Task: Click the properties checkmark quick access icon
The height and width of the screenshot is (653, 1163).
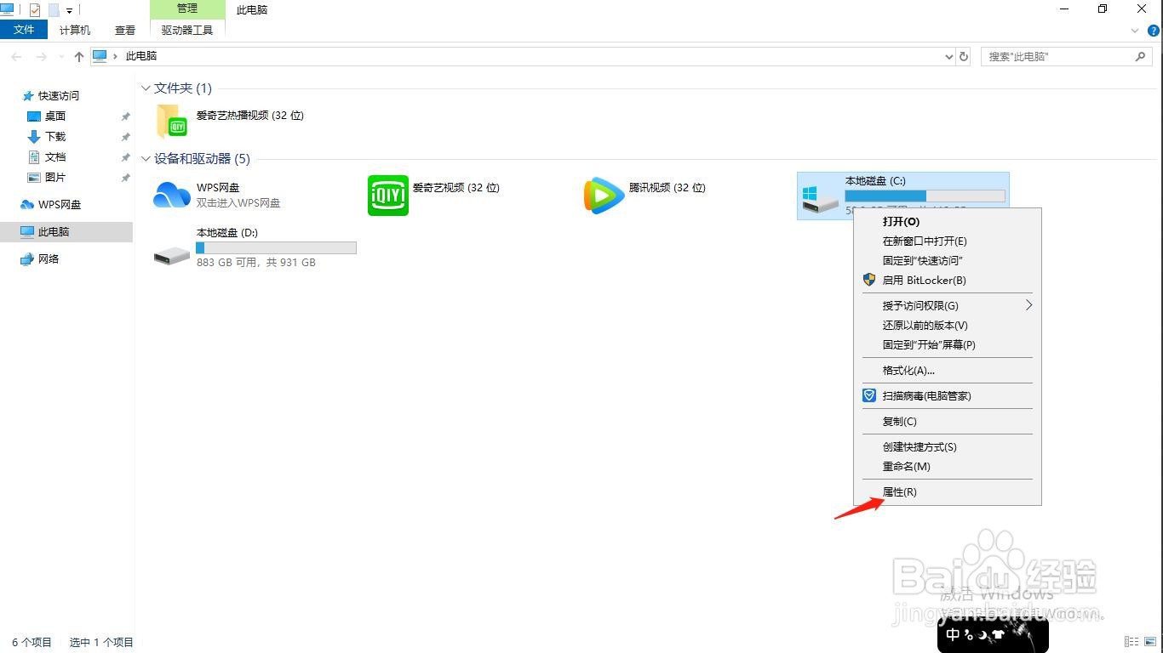Action: (35, 10)
